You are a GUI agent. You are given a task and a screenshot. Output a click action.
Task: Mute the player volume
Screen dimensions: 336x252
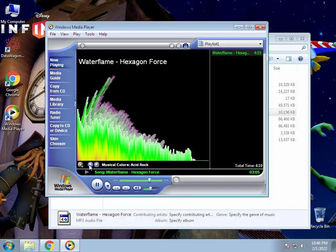coord(137,188)
